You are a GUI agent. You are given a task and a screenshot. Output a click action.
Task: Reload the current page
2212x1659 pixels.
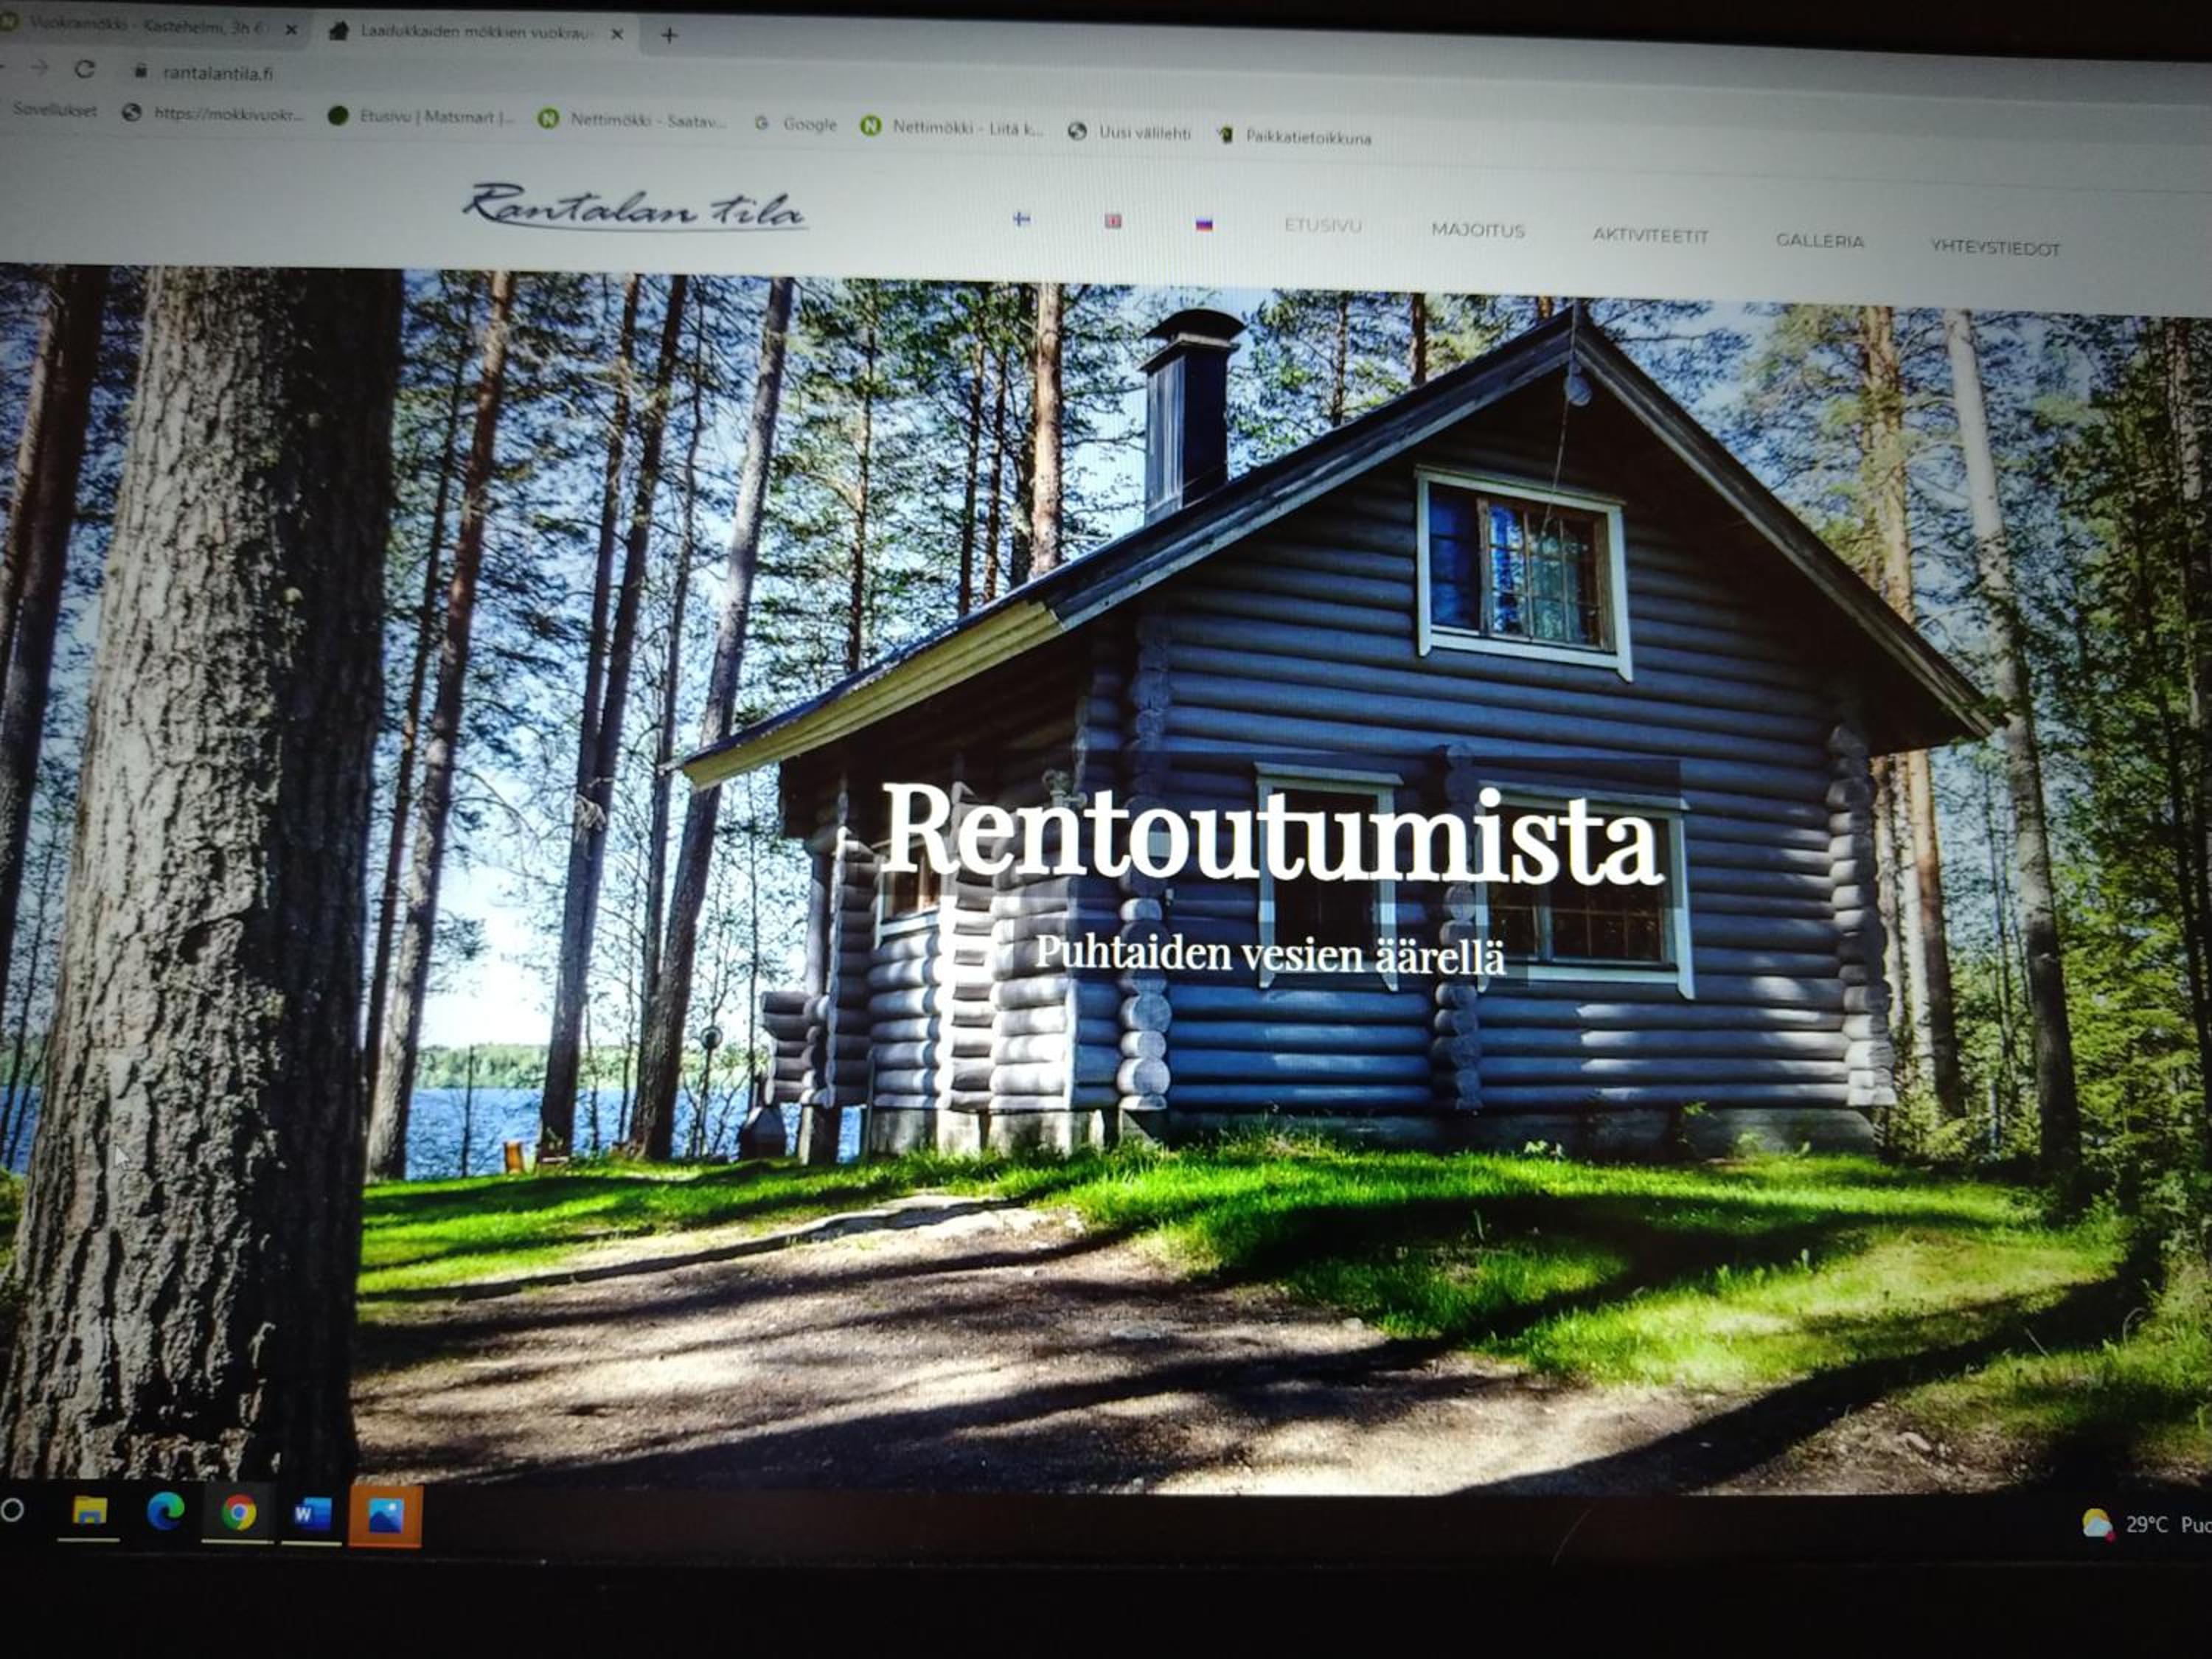[85, 69]
